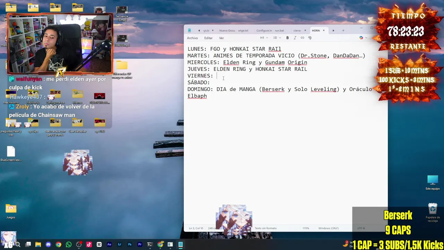Switch to the run.bat tab
444x250 pixels.
(x=279, y=31)
